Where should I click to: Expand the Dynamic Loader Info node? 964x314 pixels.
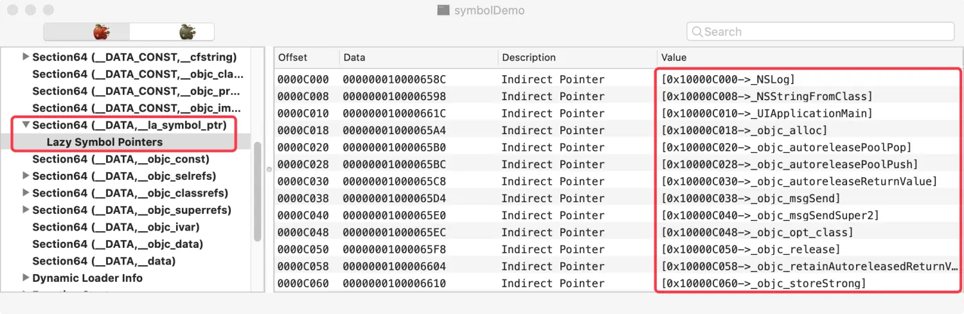coord(26,278)
